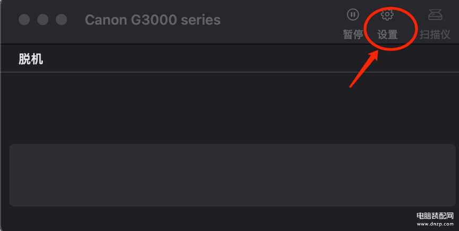
Task: Close the Canon G3000 series window
Action: click(x=24, y=20)
